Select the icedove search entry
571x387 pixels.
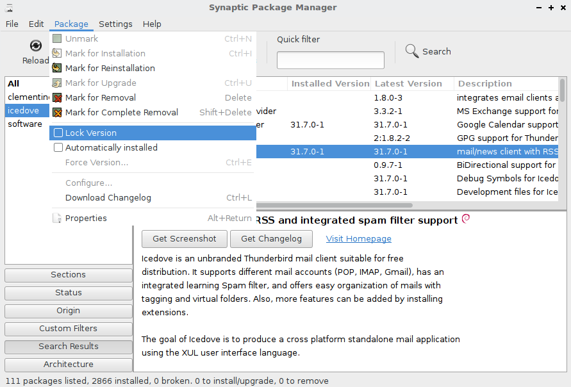pos(28,111)
